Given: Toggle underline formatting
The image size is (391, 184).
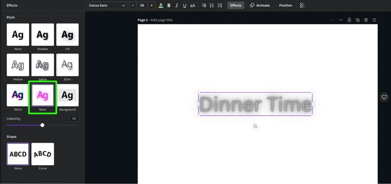Looking at the screenshot, I should coord(184,5).
